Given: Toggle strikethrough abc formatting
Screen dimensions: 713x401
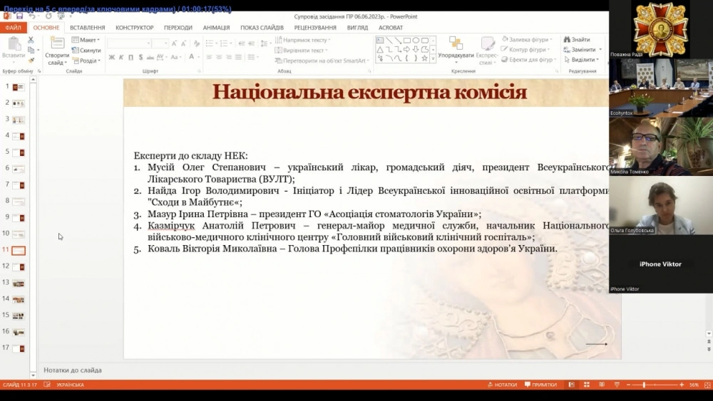Looking at the screenshot, I should 150,57.
